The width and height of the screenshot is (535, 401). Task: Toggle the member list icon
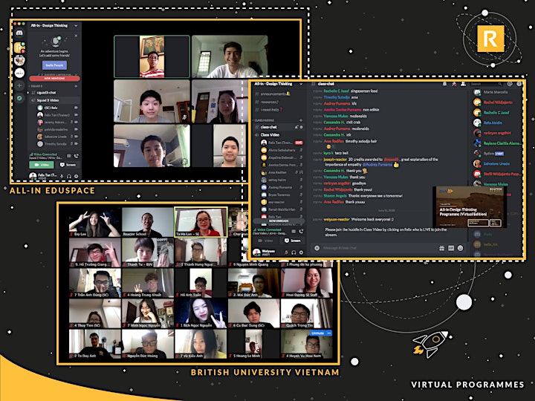pos(463,84)
